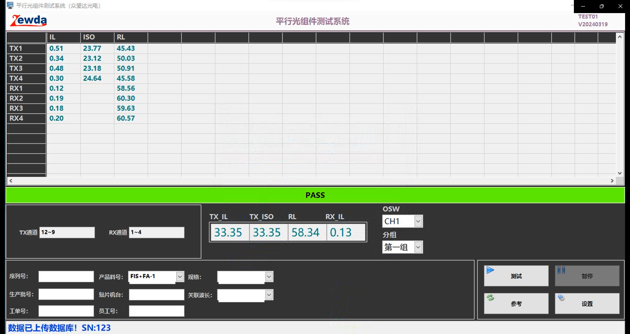This screenshot has height=334, width=630.
Task: Click the version text V20240319
Action: [593, 24]
